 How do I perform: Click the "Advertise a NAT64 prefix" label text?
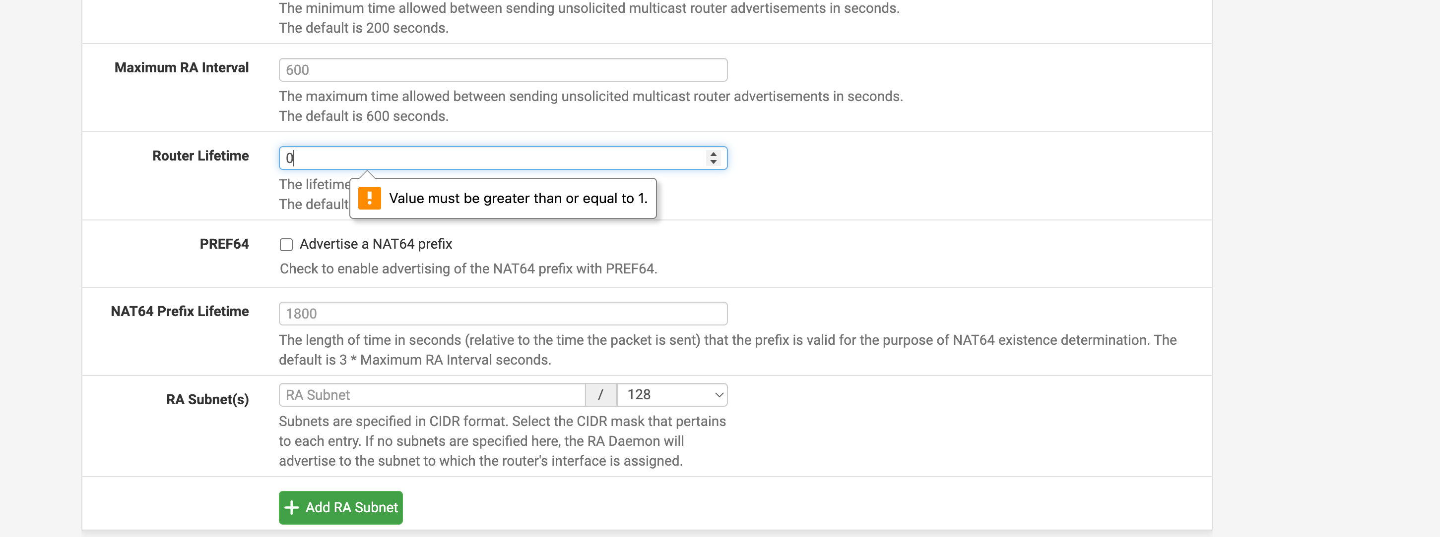click(x=376, y=244)
